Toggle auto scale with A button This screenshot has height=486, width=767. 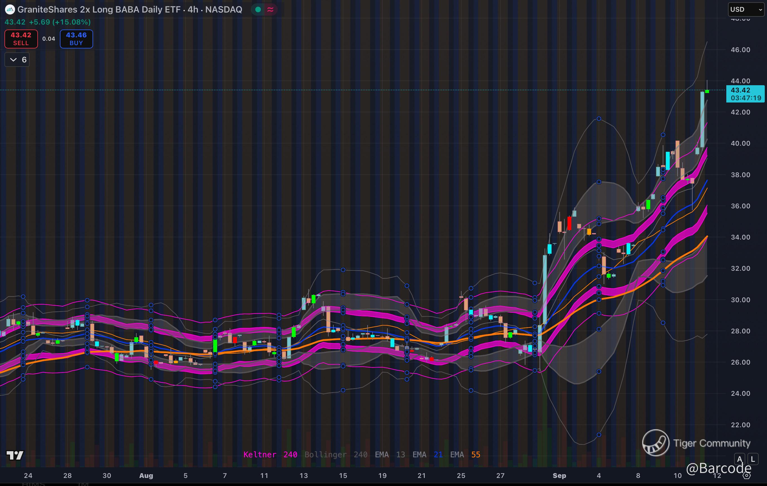click(x=740, y=459)
